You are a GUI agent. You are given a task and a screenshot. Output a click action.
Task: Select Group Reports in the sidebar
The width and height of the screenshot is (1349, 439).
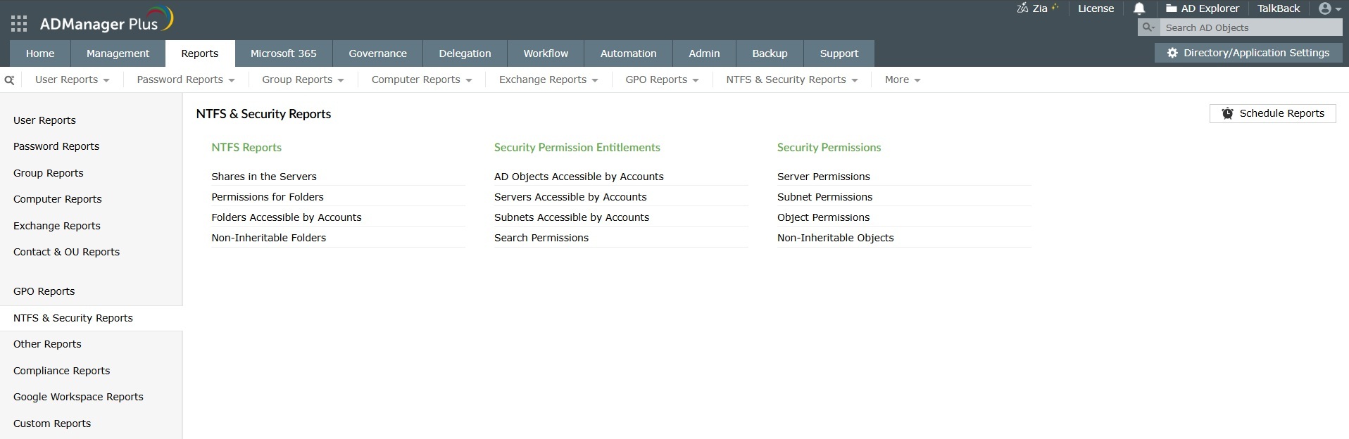point(48,173)
